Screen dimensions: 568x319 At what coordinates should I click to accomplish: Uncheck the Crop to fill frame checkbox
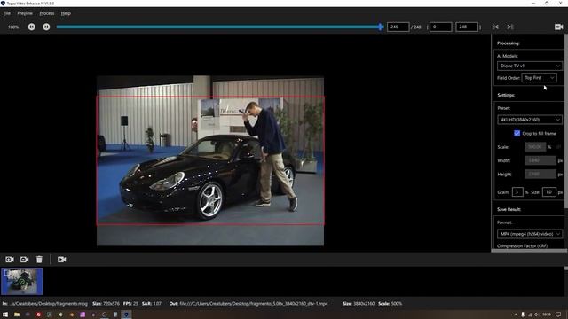pos(517,133)
